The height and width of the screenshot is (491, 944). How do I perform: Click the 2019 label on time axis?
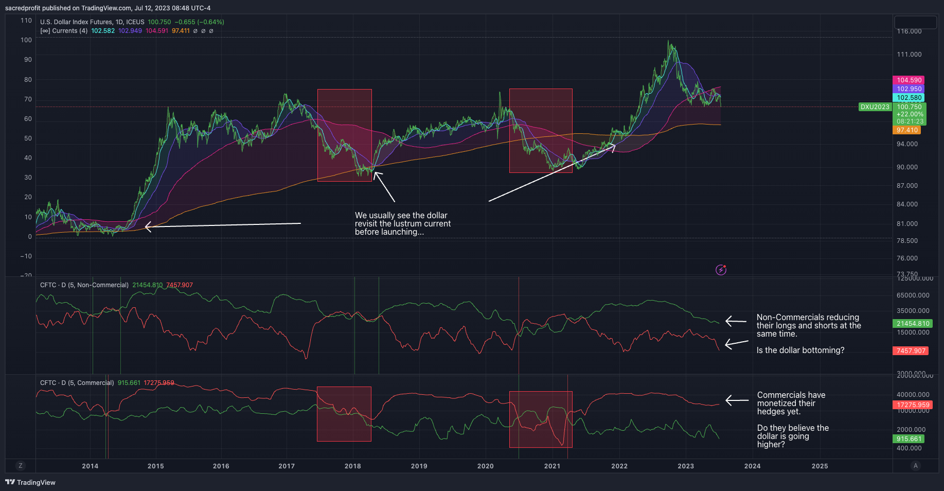[x=419, y=466]
